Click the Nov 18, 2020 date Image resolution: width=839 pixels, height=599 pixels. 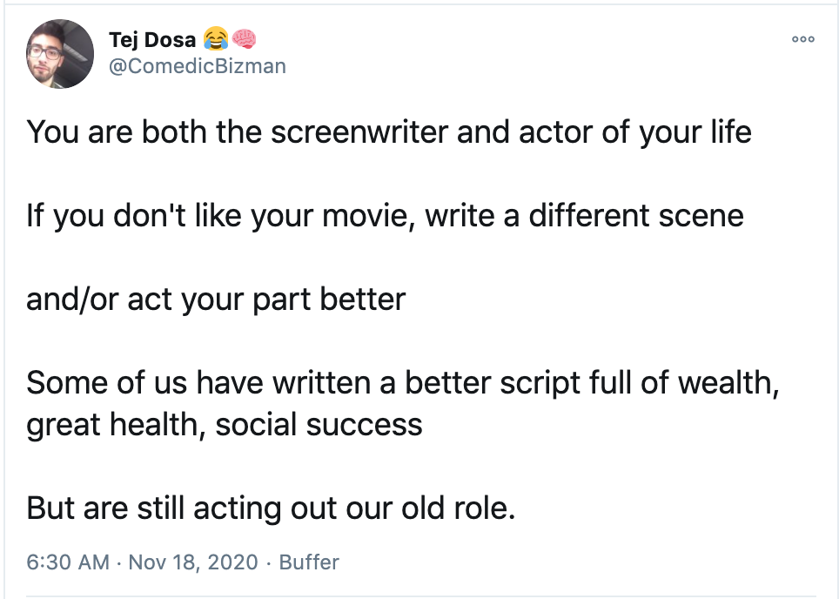pos(193,562)
